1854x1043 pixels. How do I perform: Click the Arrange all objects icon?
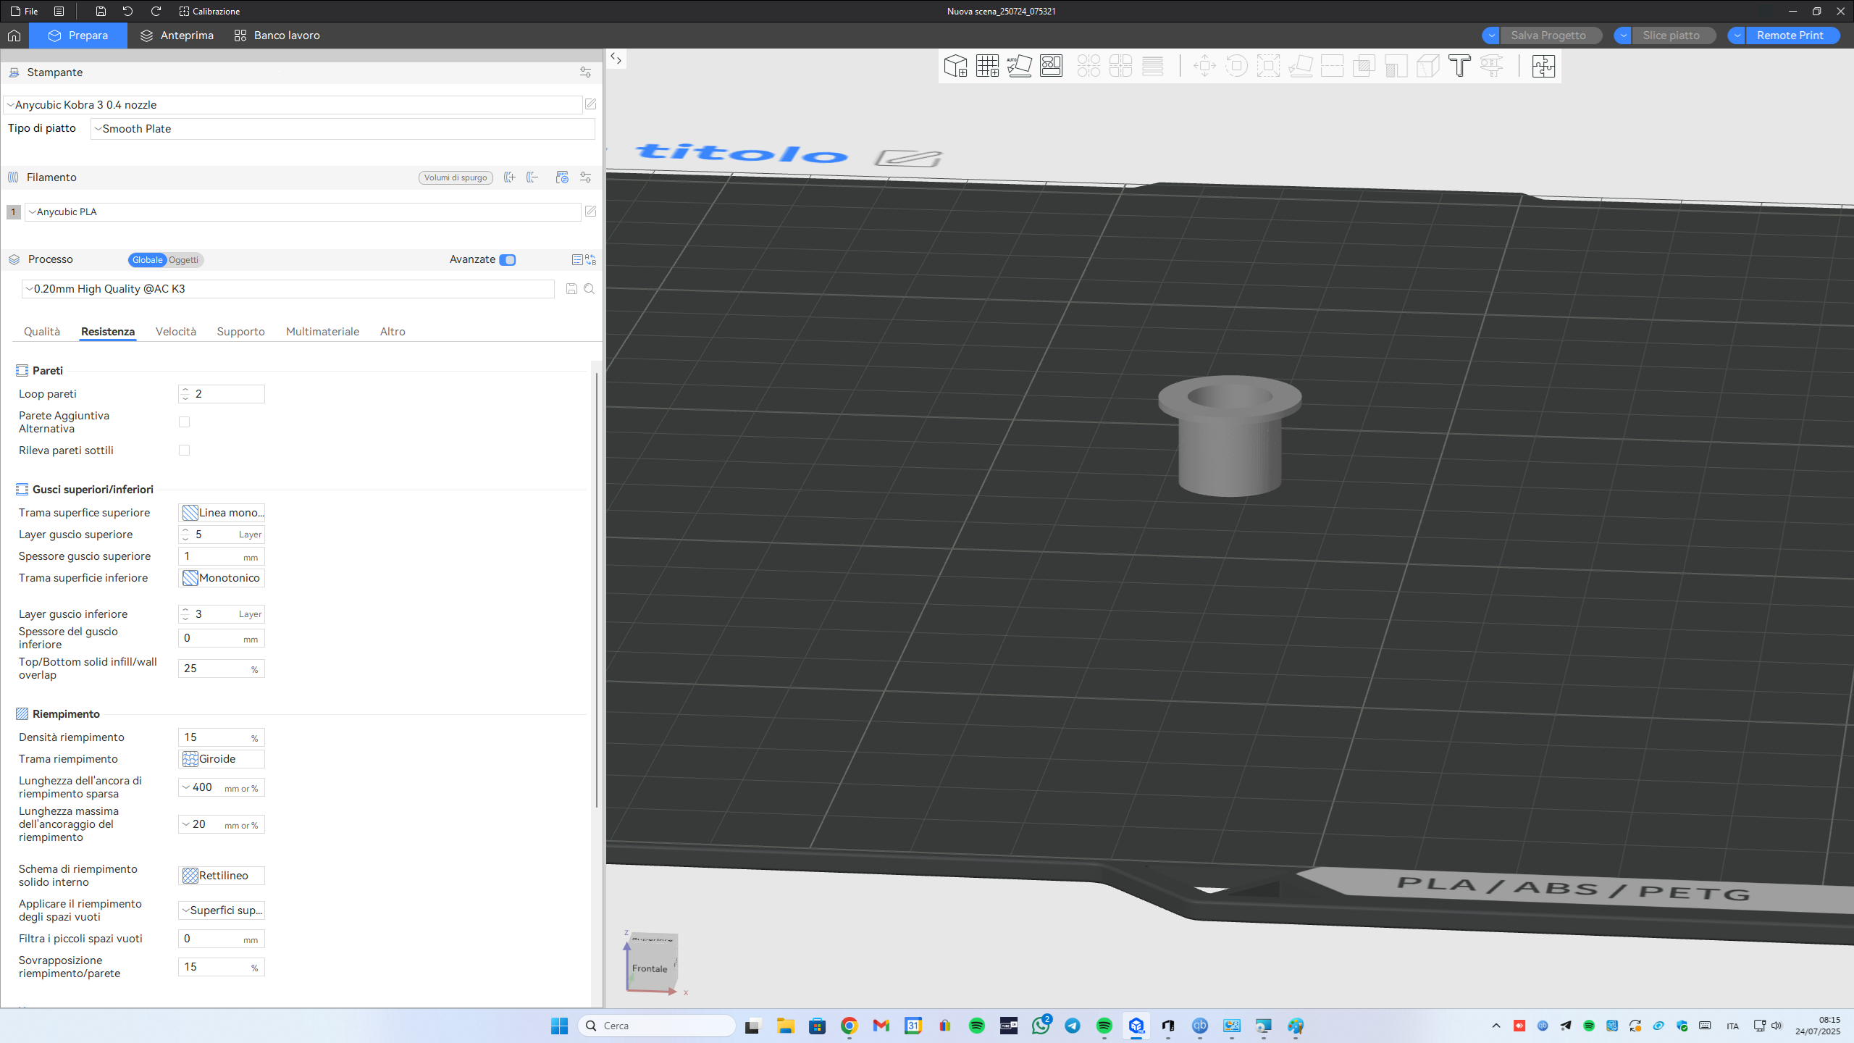click(x=1051, y=66)
